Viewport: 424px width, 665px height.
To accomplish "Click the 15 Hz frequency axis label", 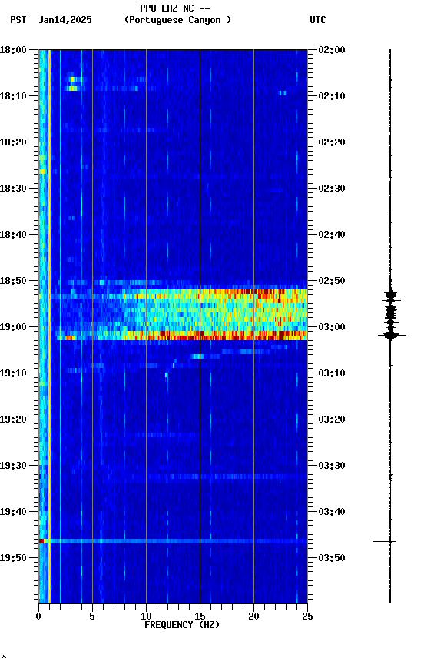I will [200, 617].
